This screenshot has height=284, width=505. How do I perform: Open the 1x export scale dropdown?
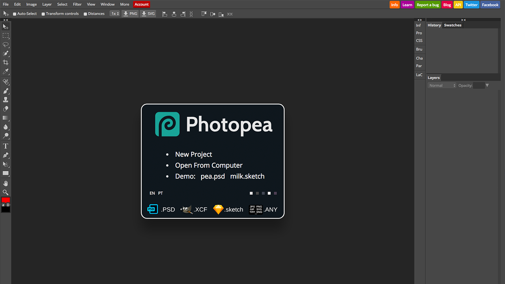click(x=114, y=14)
